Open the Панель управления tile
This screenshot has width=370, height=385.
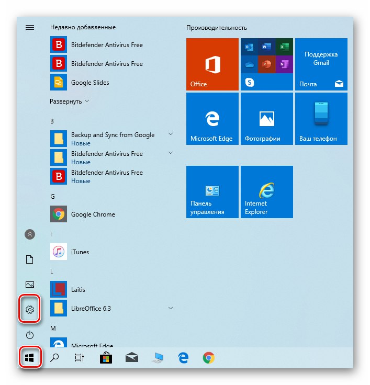[212, 192]
